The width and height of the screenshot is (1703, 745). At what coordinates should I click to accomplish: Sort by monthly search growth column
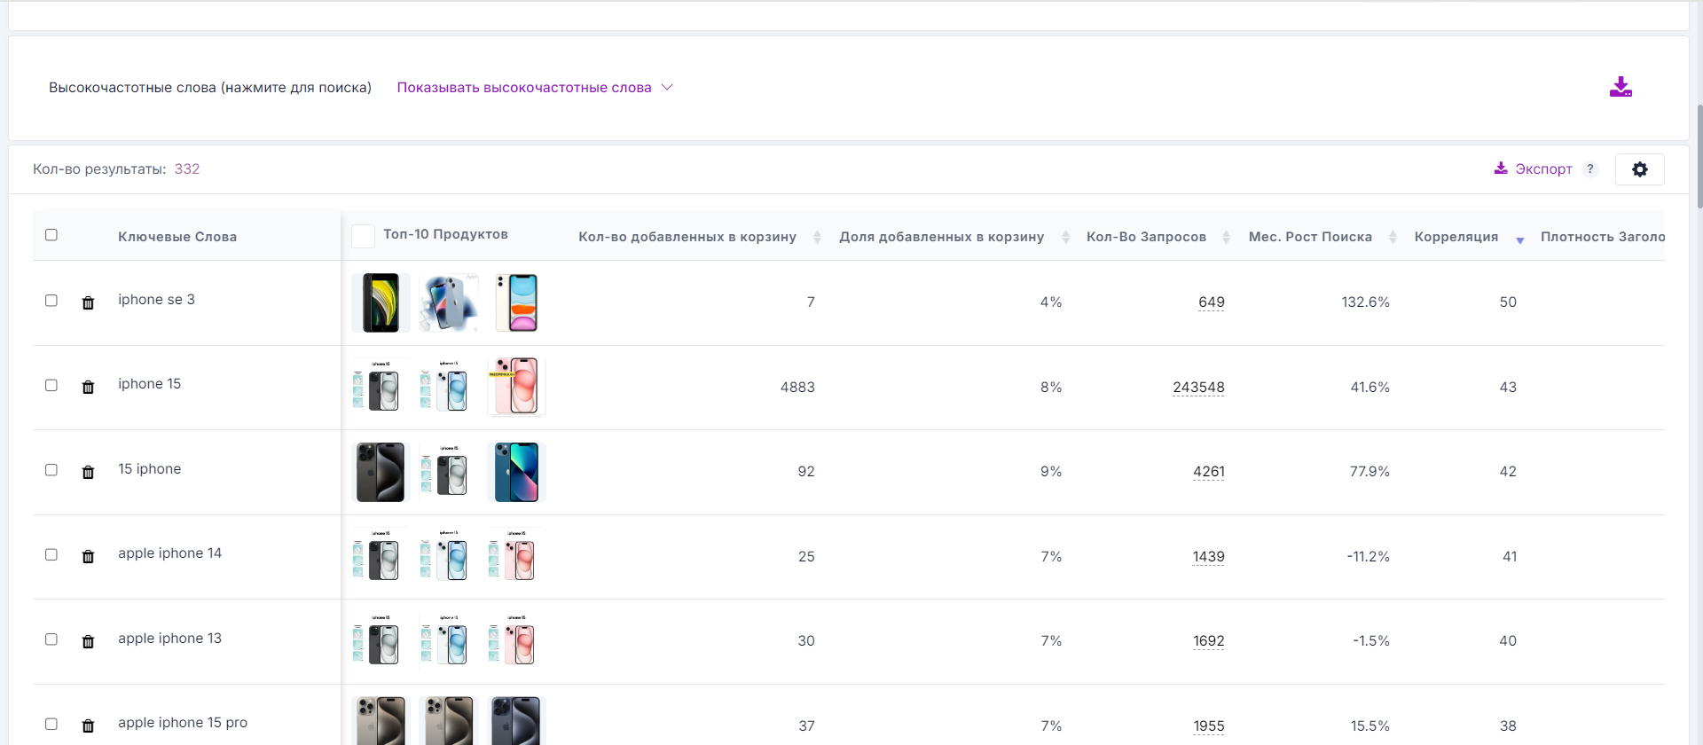tap(1393, 237)
